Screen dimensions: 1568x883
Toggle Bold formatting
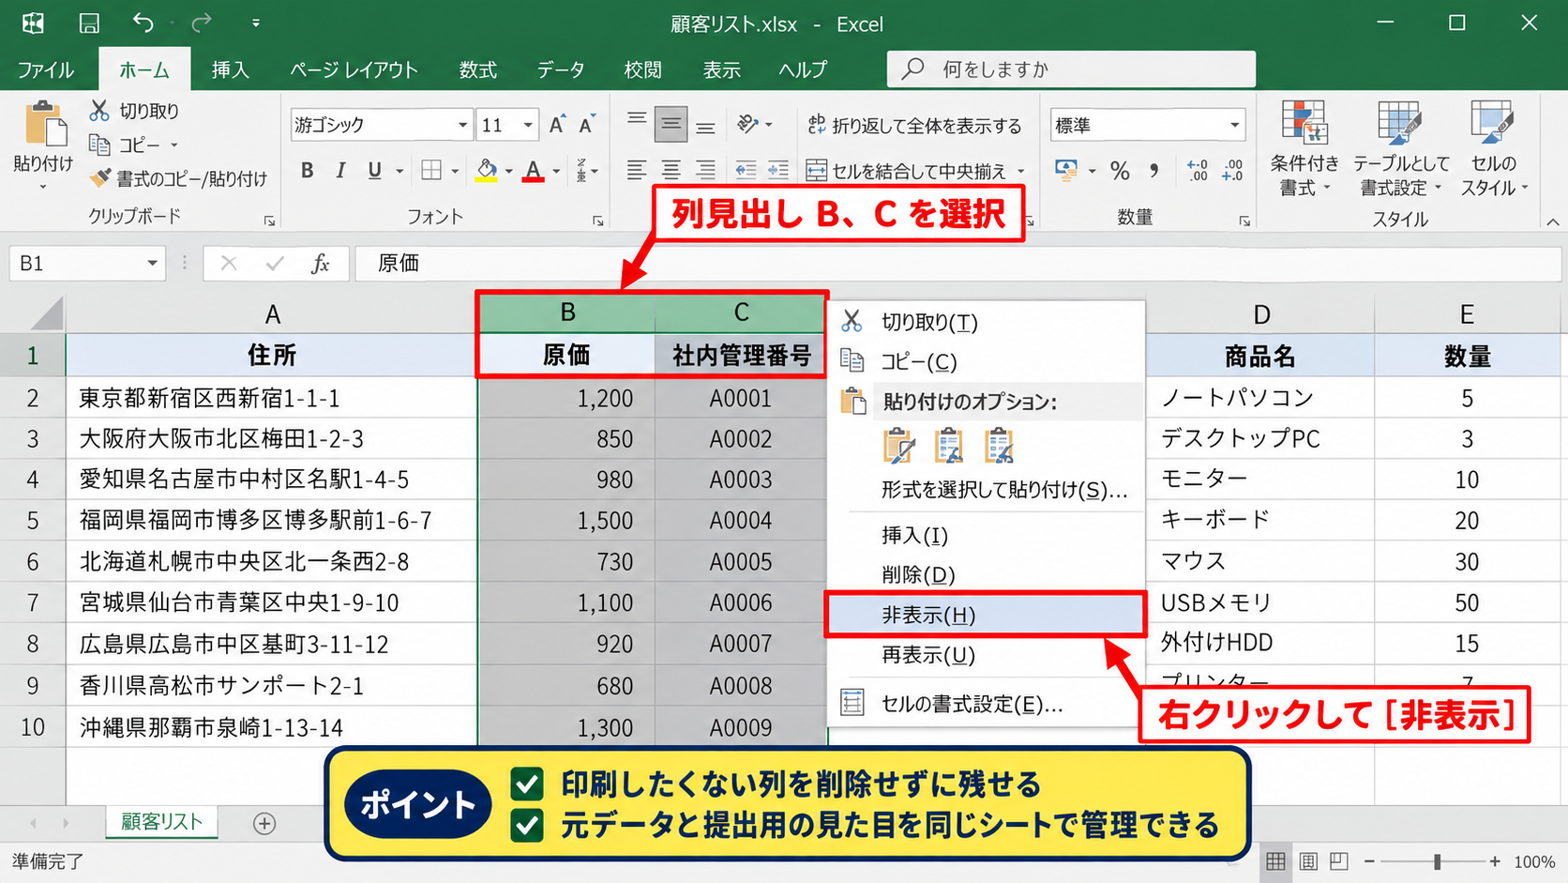pyautogui.click(x=307, y=170)
